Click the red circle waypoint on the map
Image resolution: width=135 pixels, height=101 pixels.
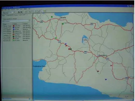tap(69, 49)
